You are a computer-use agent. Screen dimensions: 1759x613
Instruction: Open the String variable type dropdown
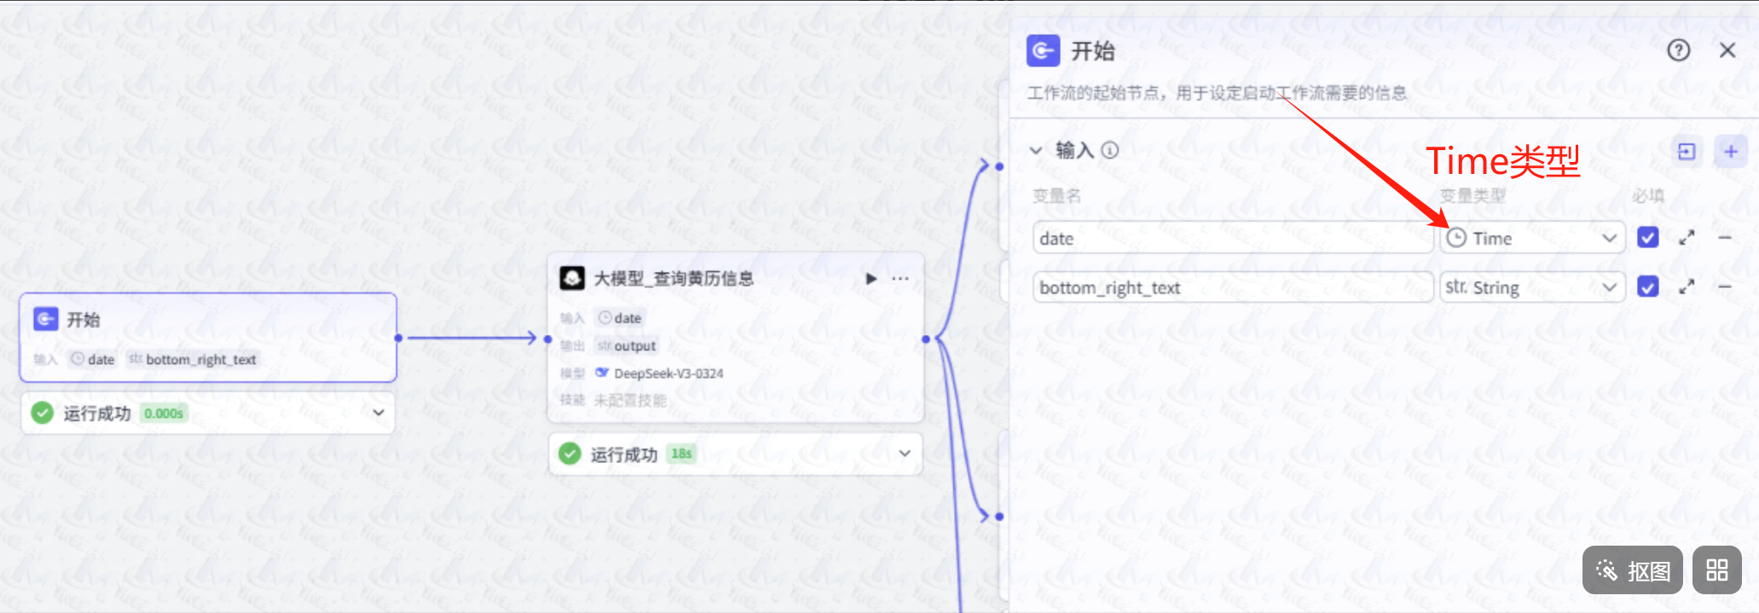[1531, 288]
